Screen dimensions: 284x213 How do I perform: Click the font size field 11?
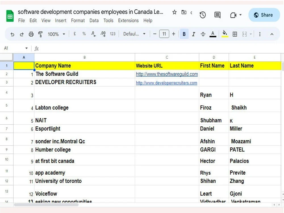tap(164, 34)
